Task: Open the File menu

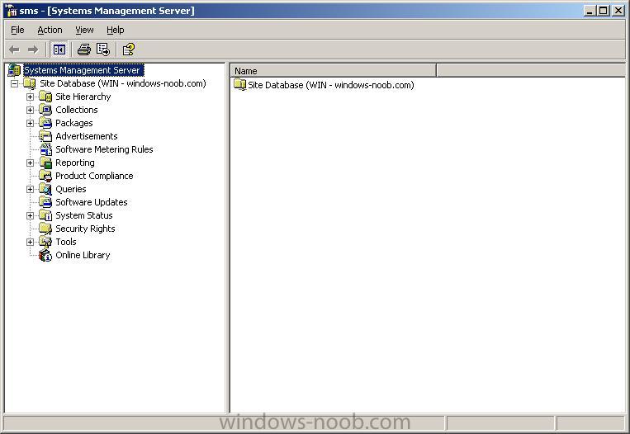Action: (17, 30)
